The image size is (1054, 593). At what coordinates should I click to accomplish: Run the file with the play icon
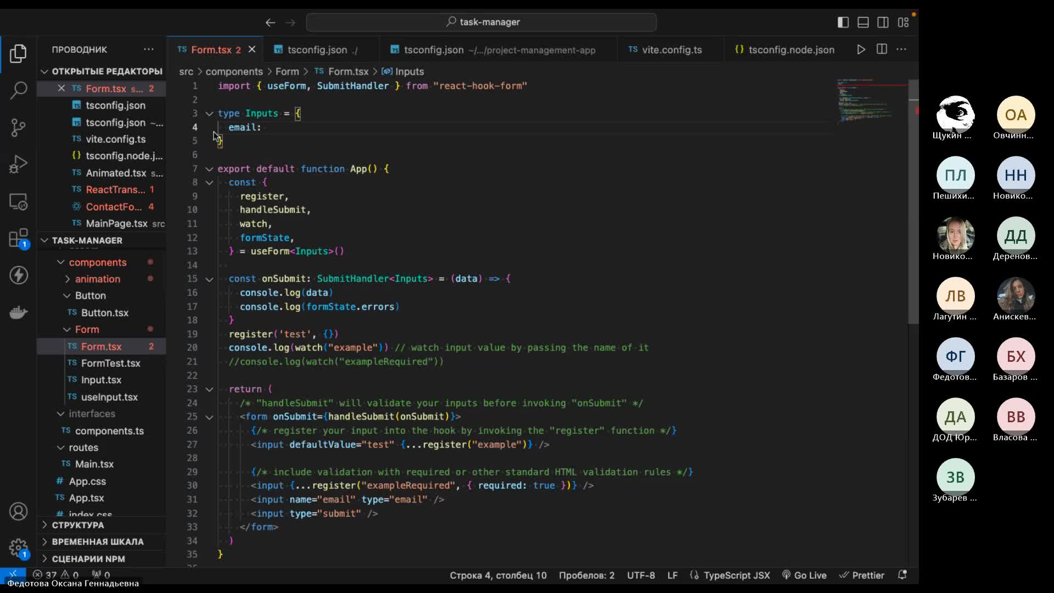(x=861, y=49)
